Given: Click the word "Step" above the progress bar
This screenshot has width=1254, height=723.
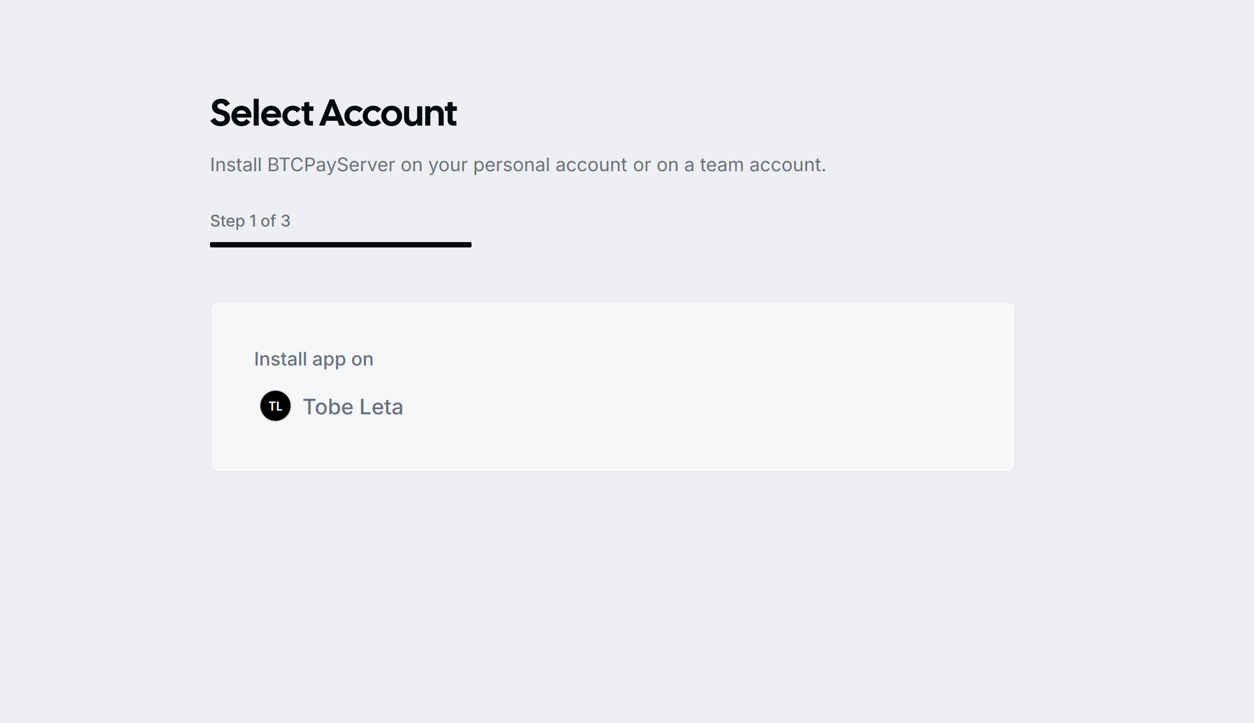Looking at the screenshot, I should coord(227,221).
